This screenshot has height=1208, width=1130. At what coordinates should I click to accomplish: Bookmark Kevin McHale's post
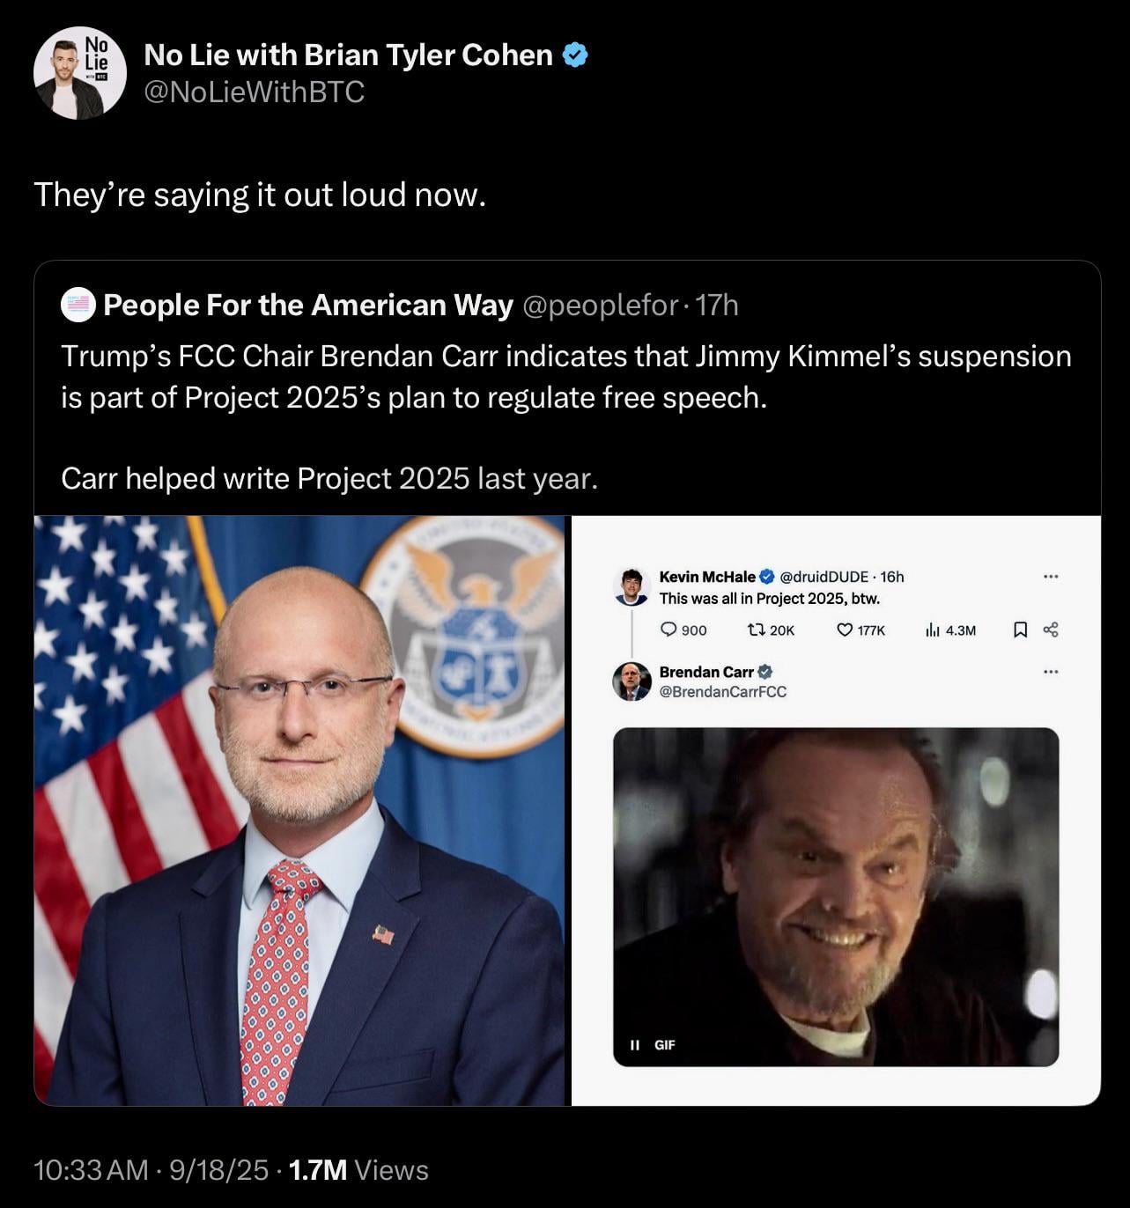[1020, 630]
